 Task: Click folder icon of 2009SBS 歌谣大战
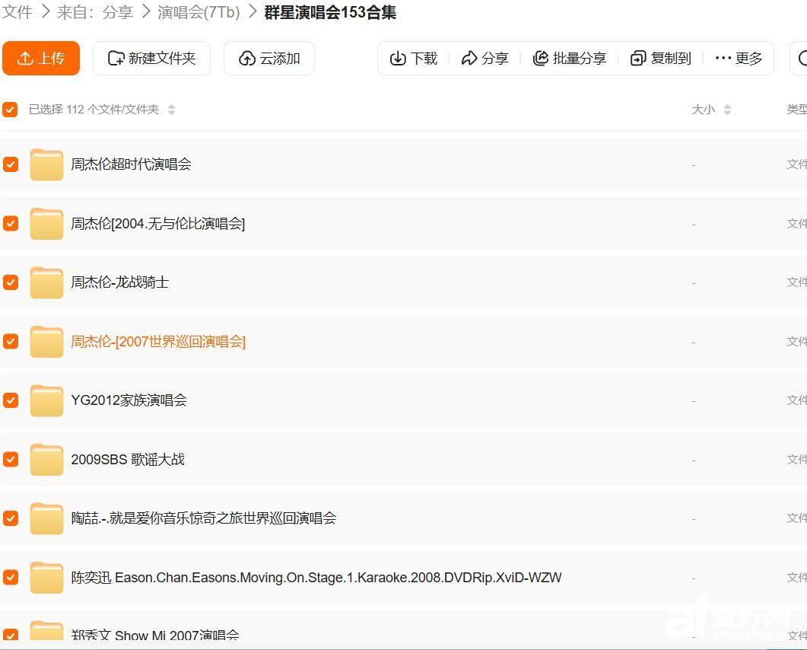click(x=46, y=459)
